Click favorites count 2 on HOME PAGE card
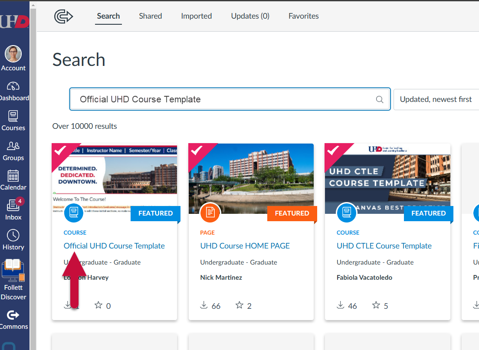479x350 pixels. point(249,306)
